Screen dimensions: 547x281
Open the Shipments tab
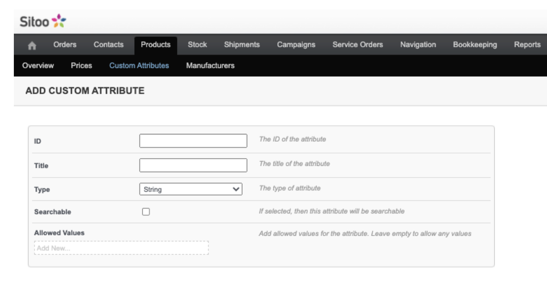click(242, 45)
